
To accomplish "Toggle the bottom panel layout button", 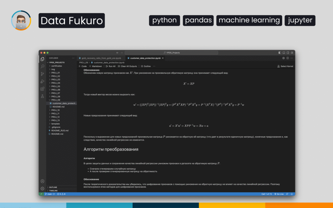I will [x=284, y=53].
